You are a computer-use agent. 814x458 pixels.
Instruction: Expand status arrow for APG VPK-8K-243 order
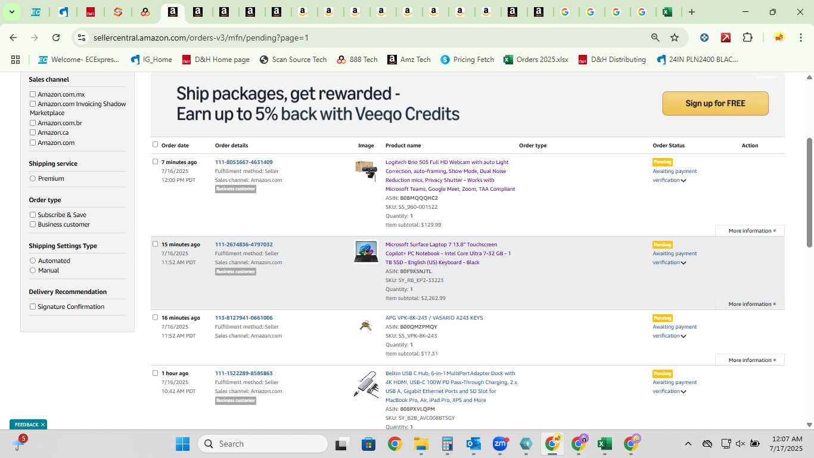(683, 336)
